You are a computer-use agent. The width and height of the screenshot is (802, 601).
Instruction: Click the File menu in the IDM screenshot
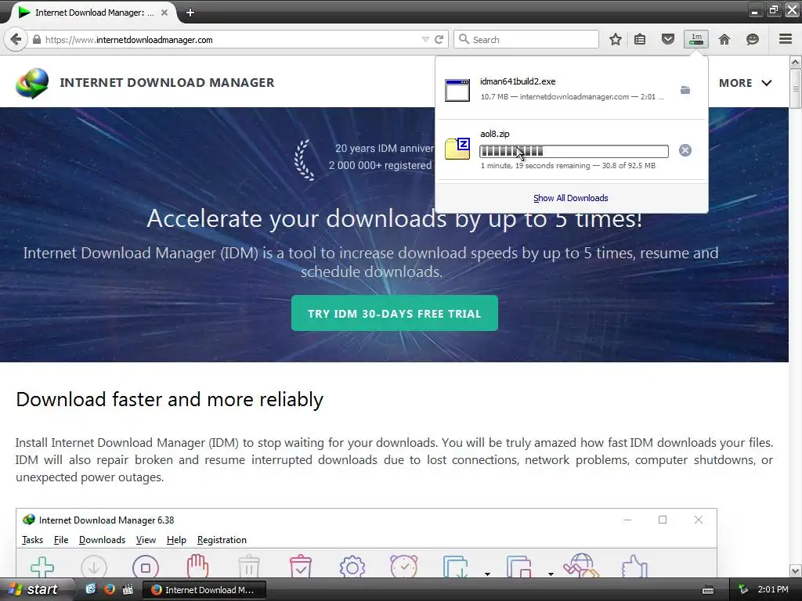61,540
